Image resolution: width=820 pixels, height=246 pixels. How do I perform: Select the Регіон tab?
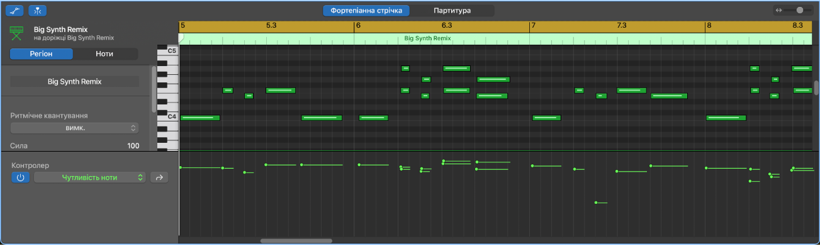coord(41,53)
